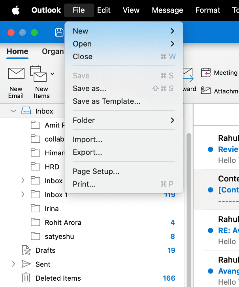Select the Rohit Arora folder
This screenshot has width=239, height=287.
click(92, 222)
